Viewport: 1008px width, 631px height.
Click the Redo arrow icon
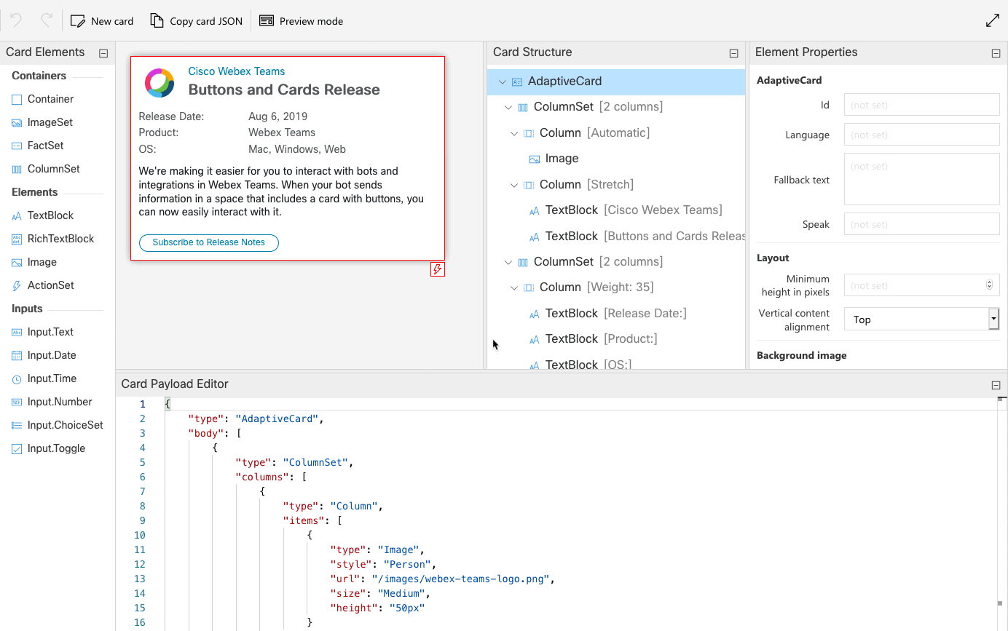(x=46, y=20)
